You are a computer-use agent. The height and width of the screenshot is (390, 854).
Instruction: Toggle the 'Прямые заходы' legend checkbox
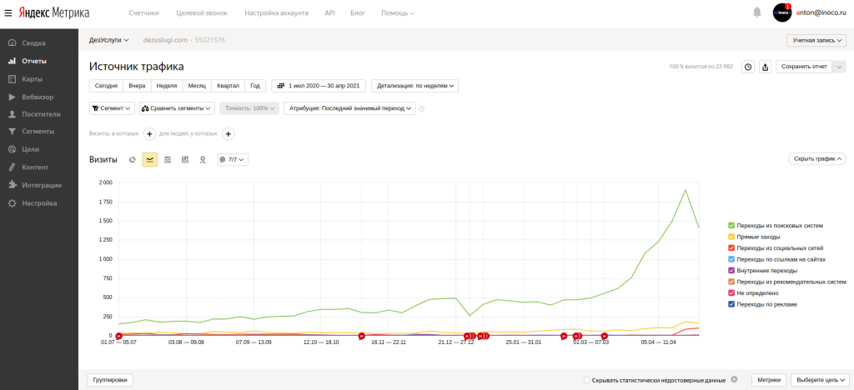(x=731, y=237)
